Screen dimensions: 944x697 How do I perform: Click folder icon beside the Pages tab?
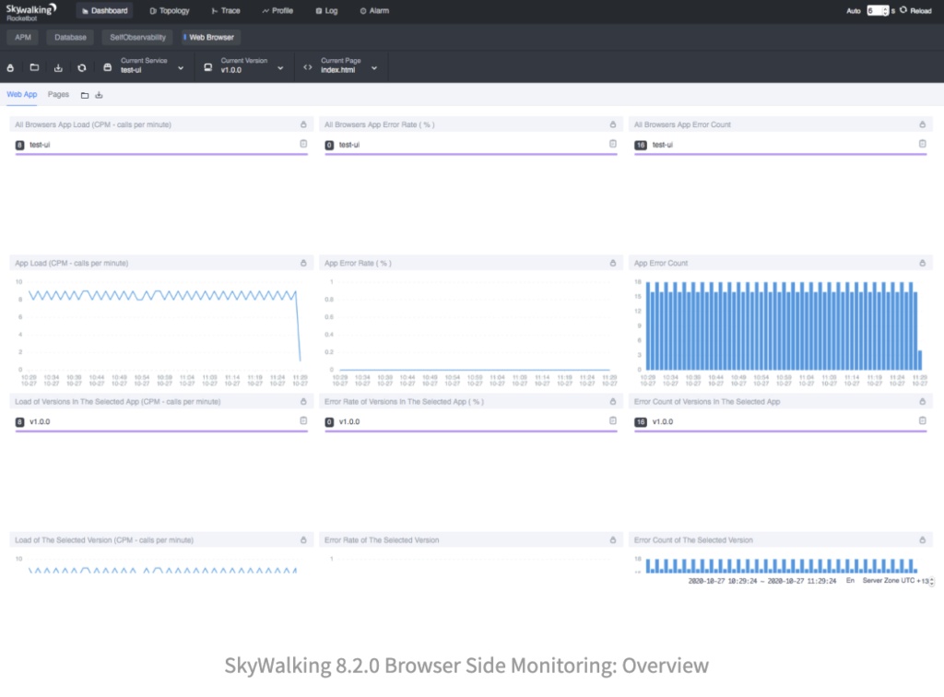pyautogui.click(x=85, y=95)
